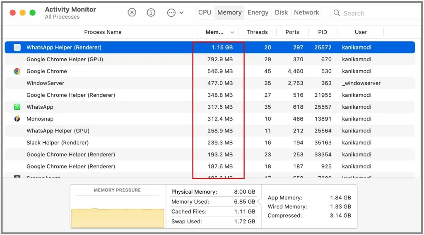Click the Wired Memory 1.33 GB entry
The width and height of the screenshot is (424, 235).
[x=309, y=206]
